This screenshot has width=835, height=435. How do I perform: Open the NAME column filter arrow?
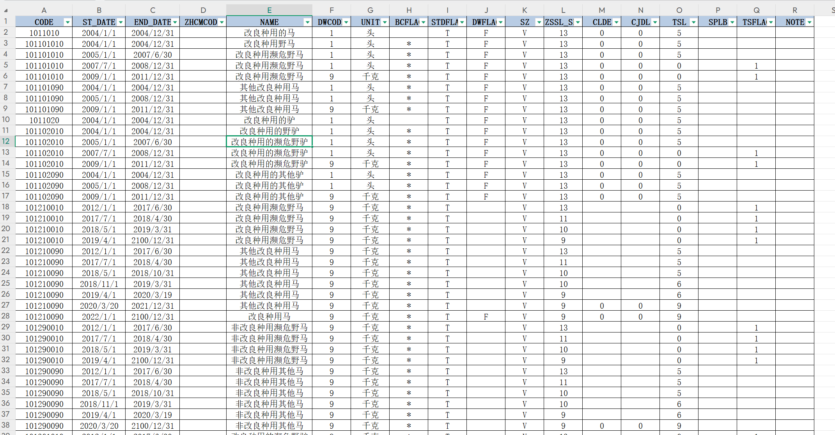tap(307, 22)
